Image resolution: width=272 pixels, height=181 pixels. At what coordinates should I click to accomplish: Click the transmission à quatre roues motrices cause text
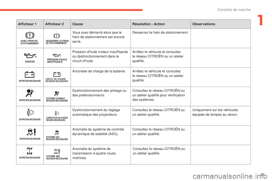point(94,153)
